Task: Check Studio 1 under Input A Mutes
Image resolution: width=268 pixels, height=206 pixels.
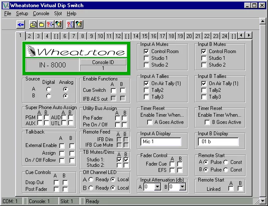Action: point(146,58)
